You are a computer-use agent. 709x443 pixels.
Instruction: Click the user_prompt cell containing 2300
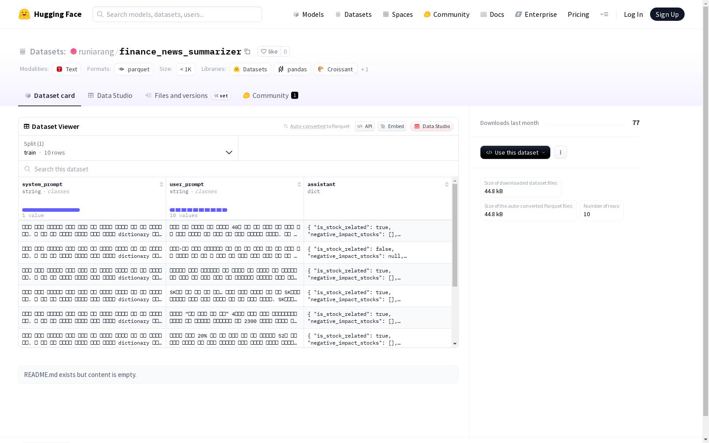point(235,318)
